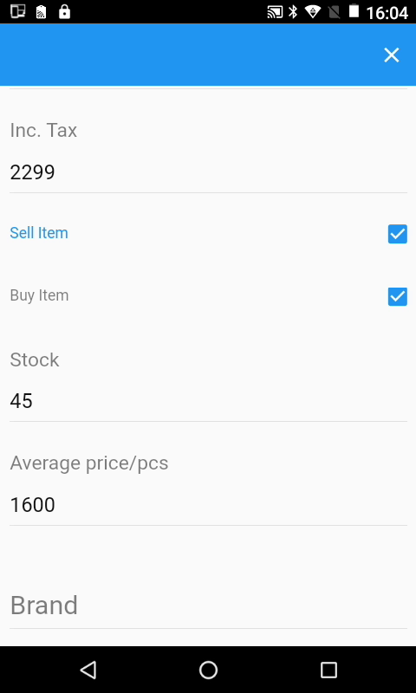Uncheck the Buy Item checkbox
416x693 pixels.
tap(398, 296)
